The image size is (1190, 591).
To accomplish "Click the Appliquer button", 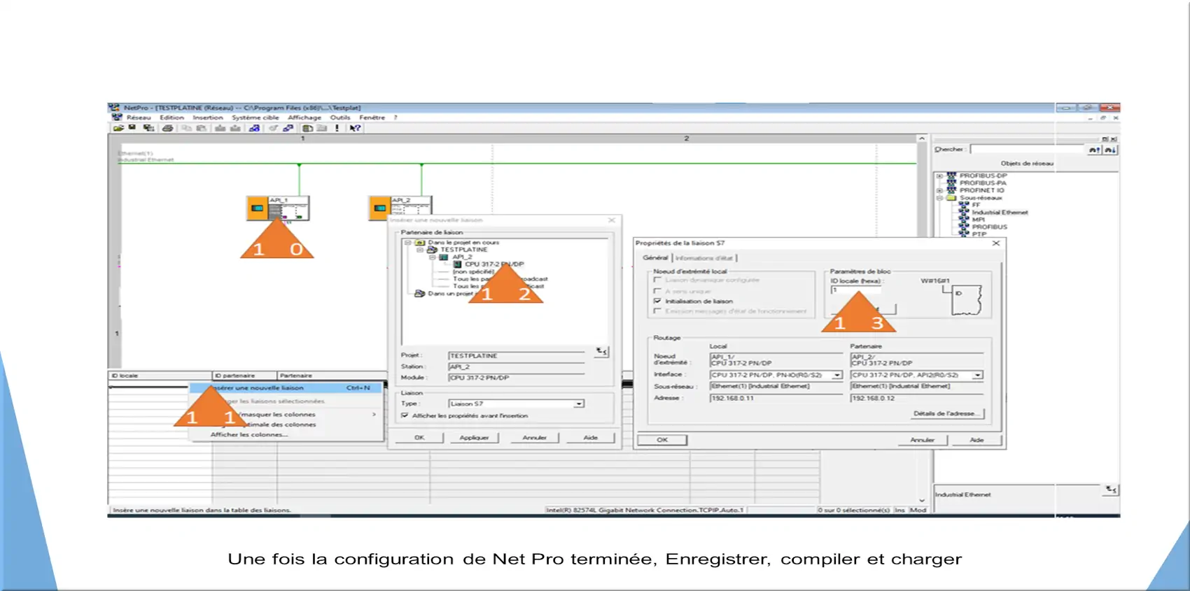I will (x=474, y=437).
